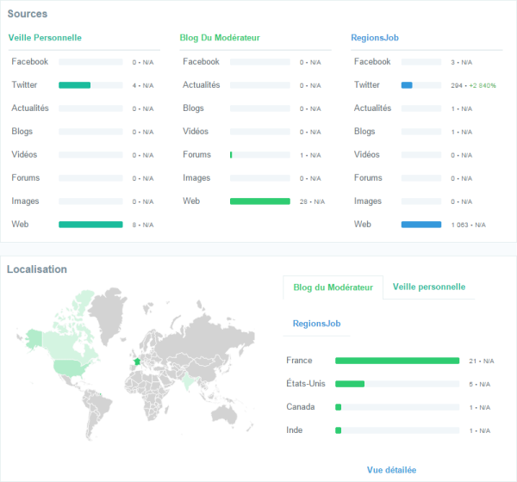This screenshot has height=482, width=517.
Task: Open the Blog Du Modérateur sources heading
Action: (x=219, y=38)
